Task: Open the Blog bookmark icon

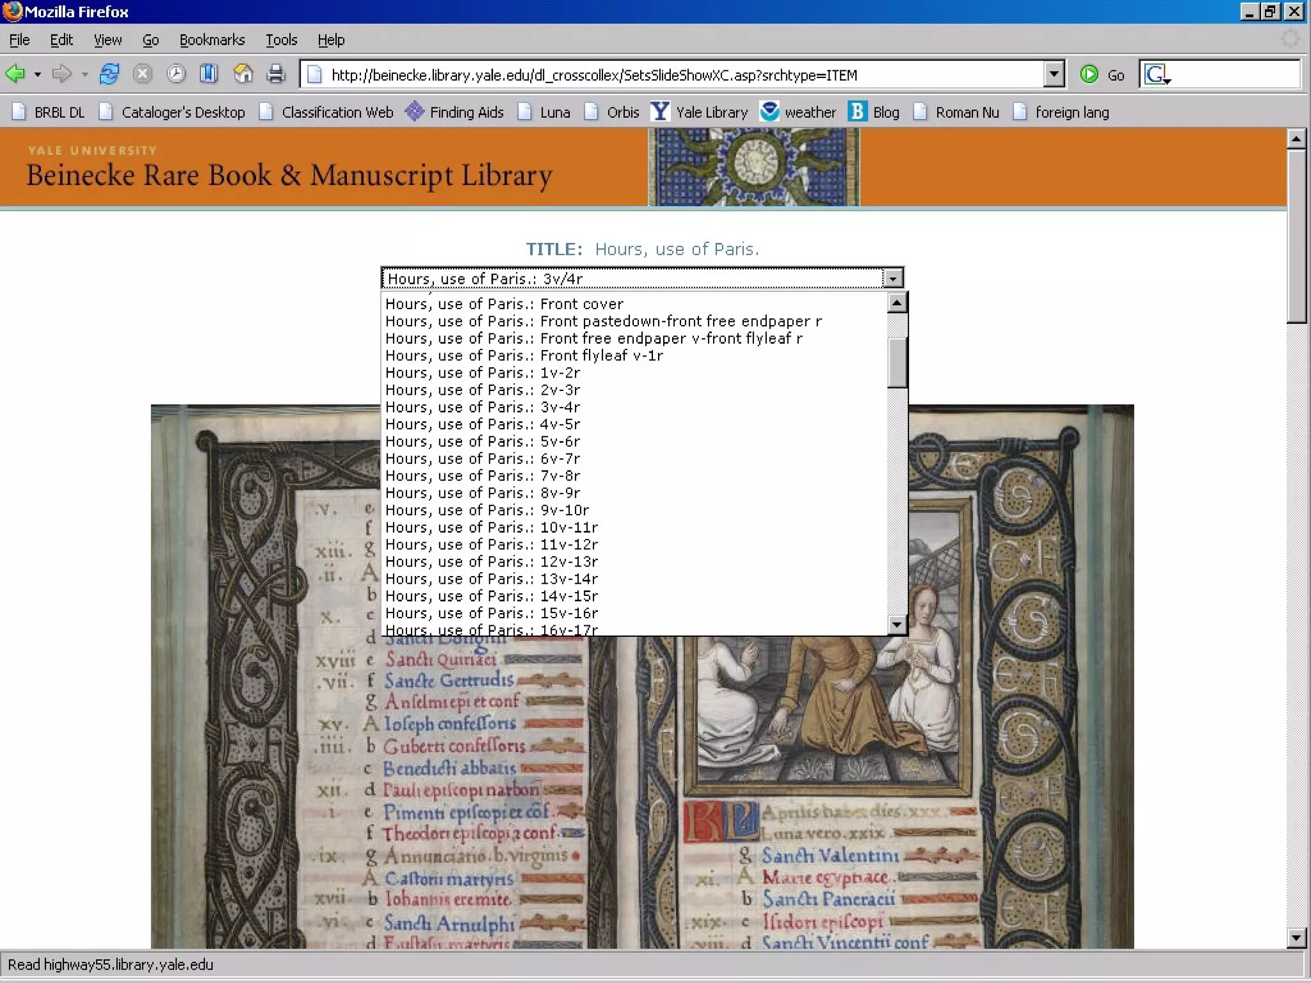Action: 857,112
